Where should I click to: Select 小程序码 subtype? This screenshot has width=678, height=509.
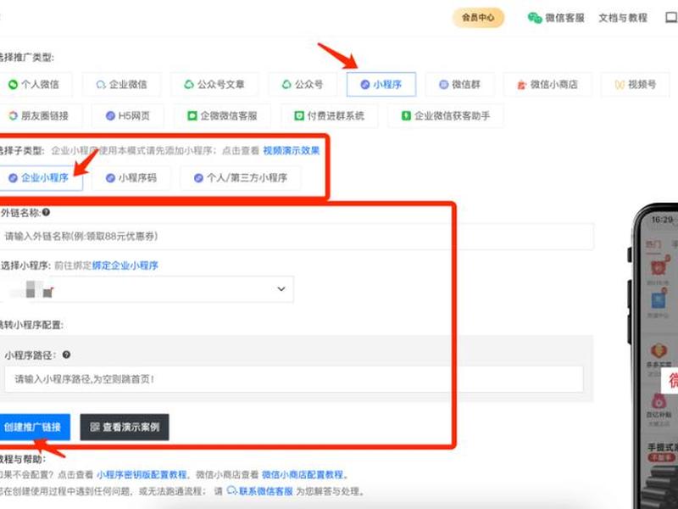131,178
